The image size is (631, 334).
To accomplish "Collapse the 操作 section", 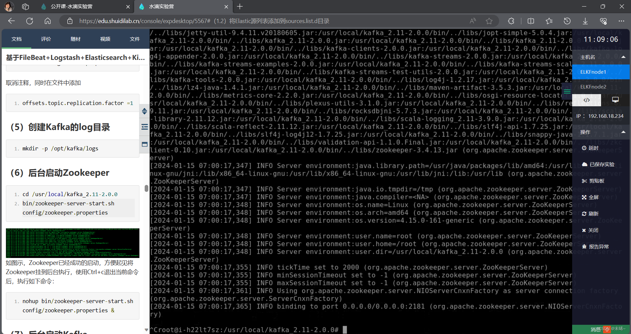I will 623,132.
